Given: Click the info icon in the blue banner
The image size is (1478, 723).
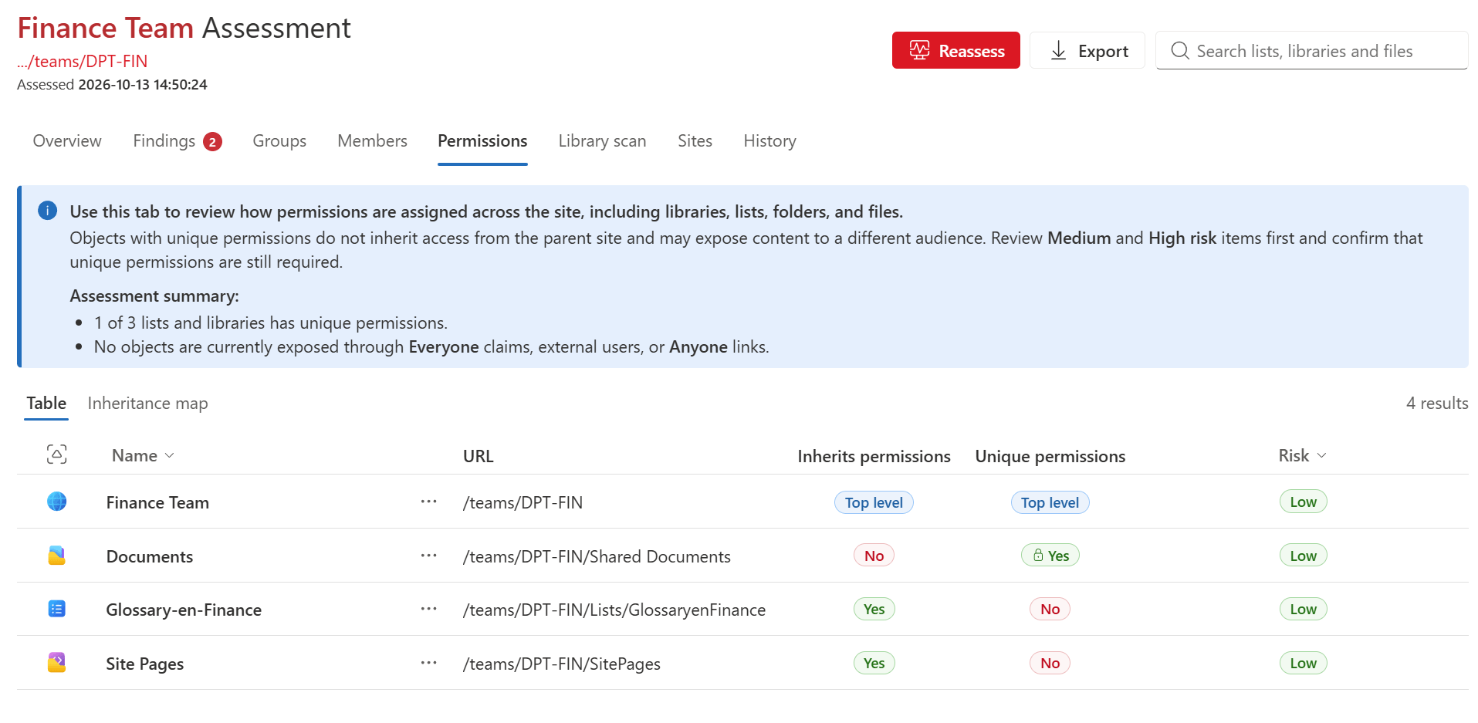Looking at the screenshot, I should (47, 211).
